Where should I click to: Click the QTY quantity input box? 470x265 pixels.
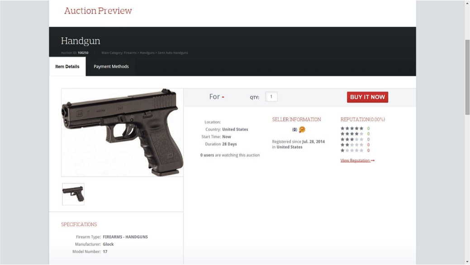(x=271, y=97)
